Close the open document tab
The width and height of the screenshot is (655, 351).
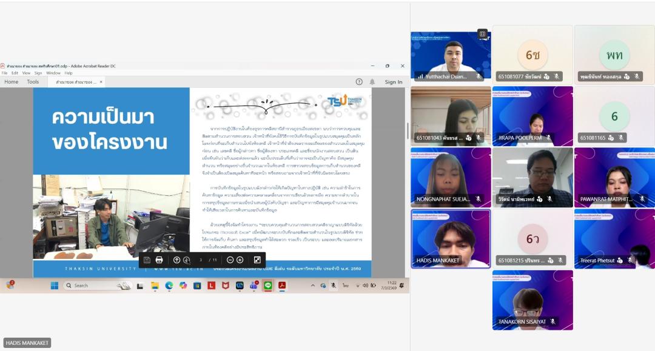click(101, 82)
